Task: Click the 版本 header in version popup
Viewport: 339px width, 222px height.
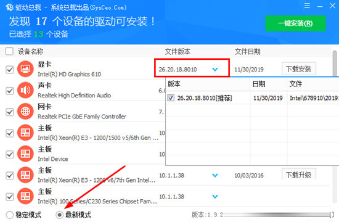Action: [174, 84]
